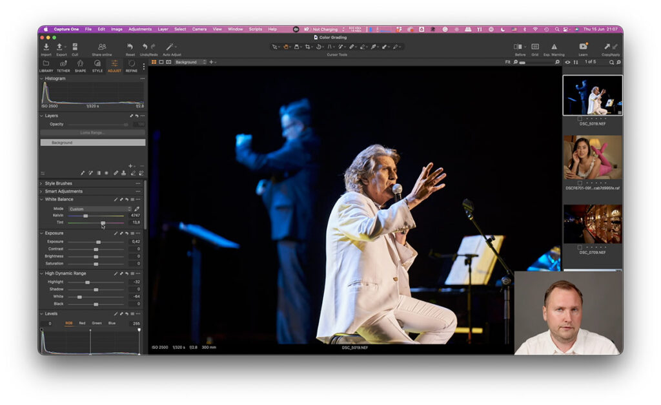Viewport: 661px width, 405px height.
Task: Toggle the Before view in toolbar
Action: click(518, 47)
